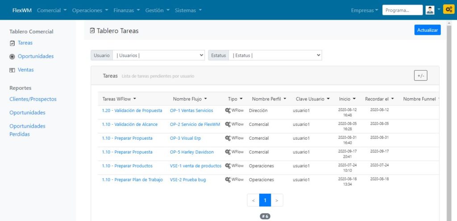Click the Dirección profile cell
This screenshot has width=457, height=221.
258,111
